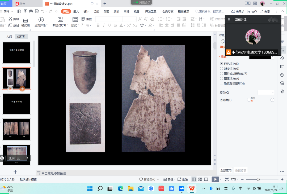The width and height of the screenshot is (287, 194).
Task: Toggle Underline formatting
Action: [109, 25]
